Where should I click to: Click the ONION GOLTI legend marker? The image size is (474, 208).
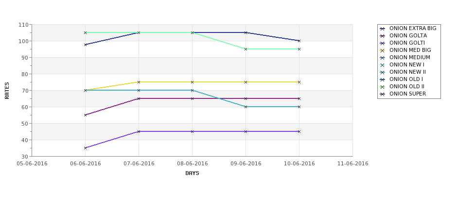tap(383, 43)
